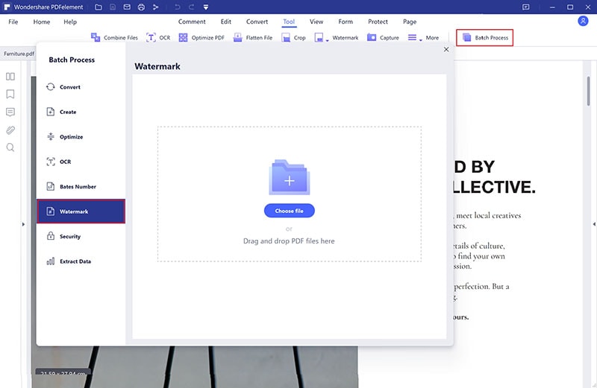This screenshot has height=388, width=597.
Task: Open the Capture tool
Action: click(x=383, y=38)
